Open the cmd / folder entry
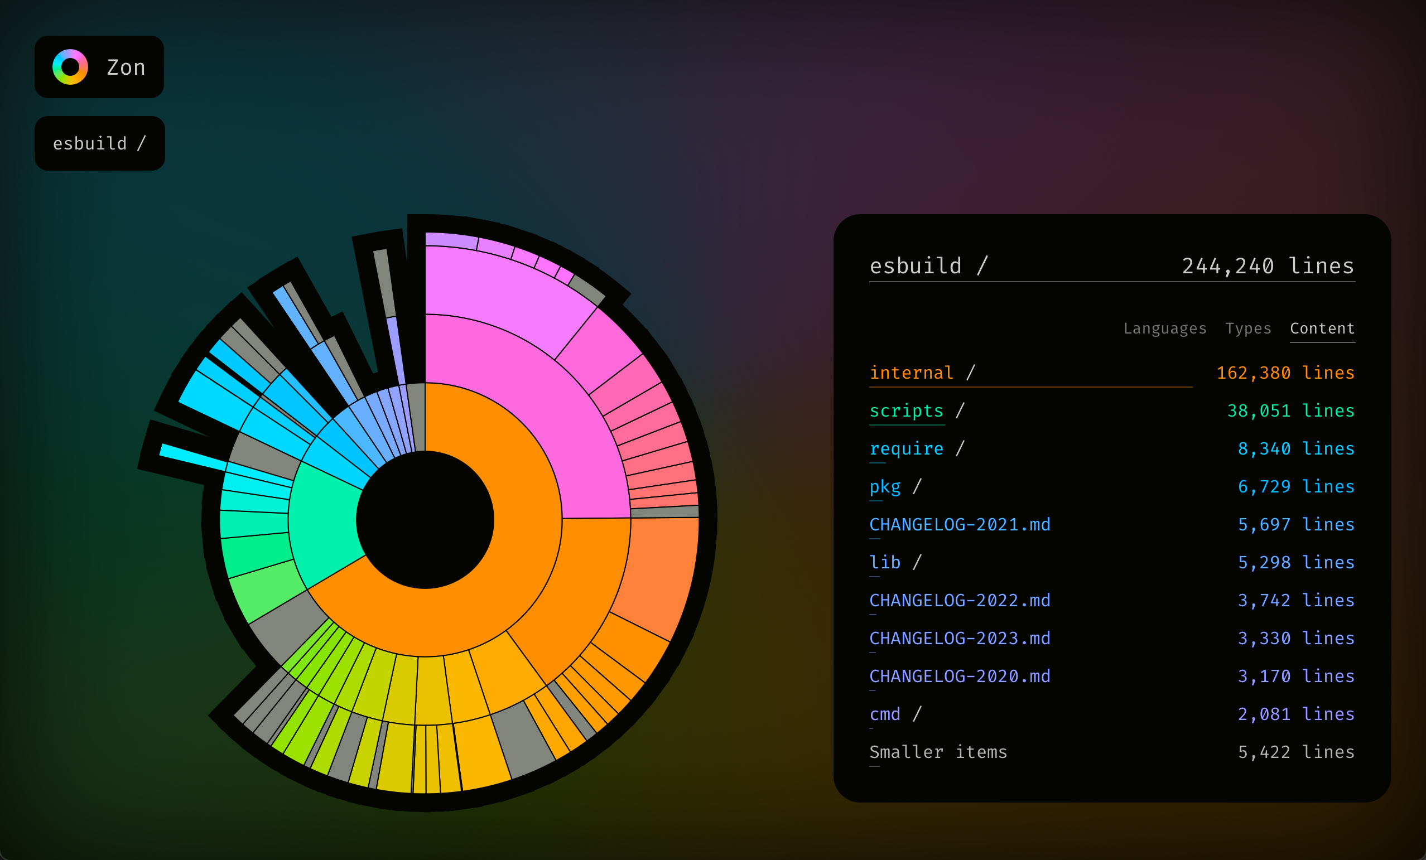The width and height of the screenshot is (1426, 860). (x=1112, y=714)
